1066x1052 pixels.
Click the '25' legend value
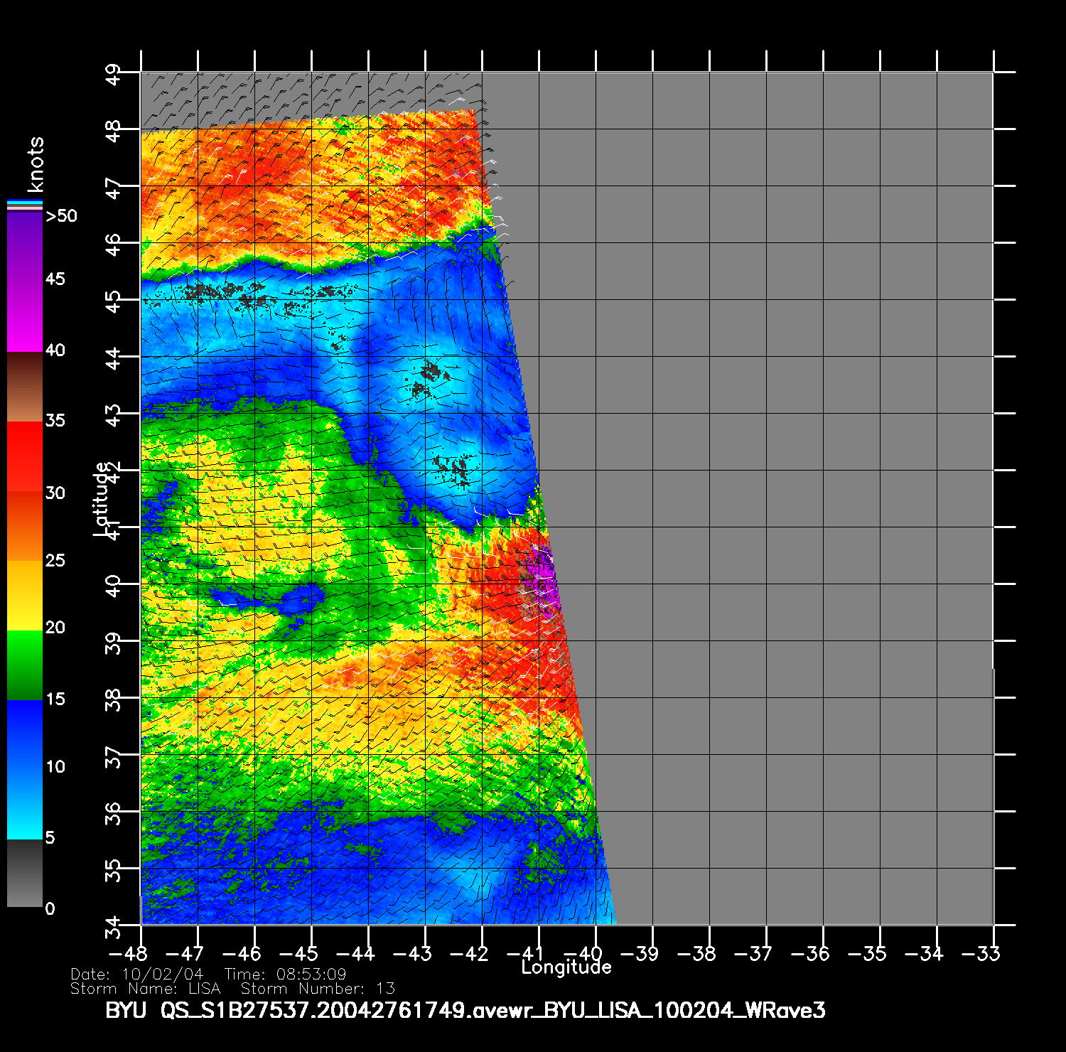click(x=55, y=560)
